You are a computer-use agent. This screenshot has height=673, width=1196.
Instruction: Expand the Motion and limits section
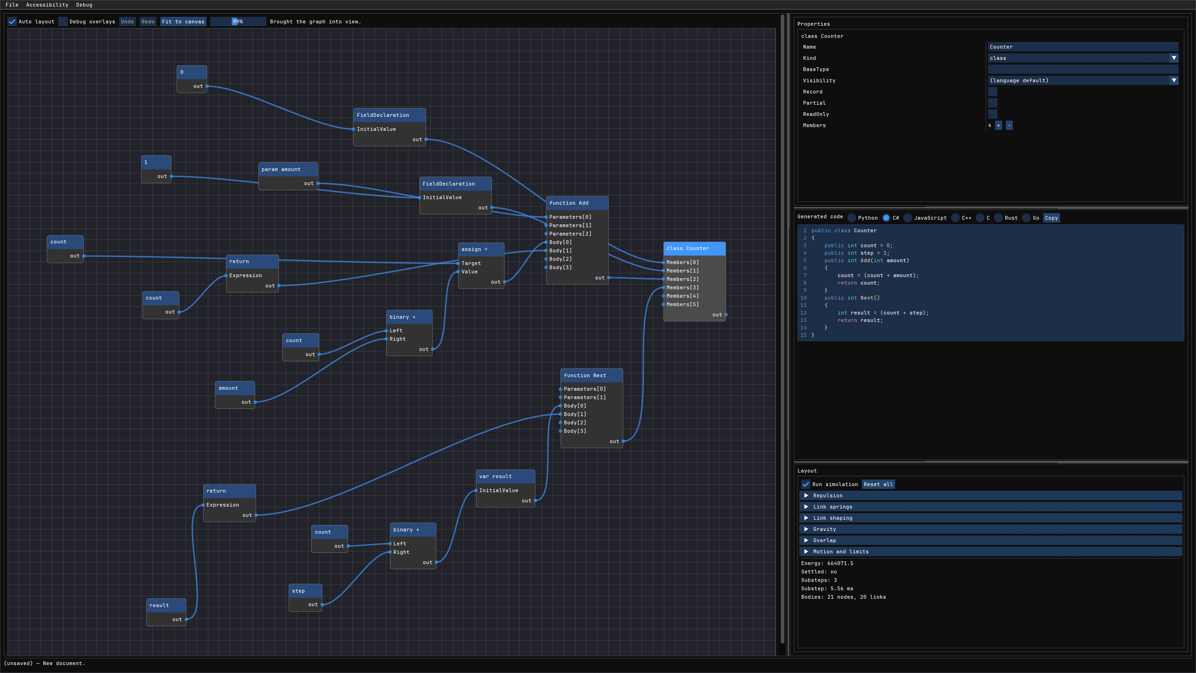pyautogui.click(x=990, y=551)
